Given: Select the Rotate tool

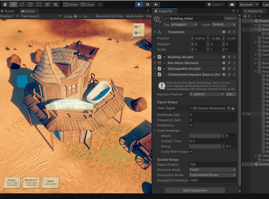Looking at the screenshot, I should [22, 4].
